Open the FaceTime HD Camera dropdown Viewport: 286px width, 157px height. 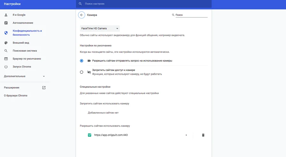coord(99,29)
